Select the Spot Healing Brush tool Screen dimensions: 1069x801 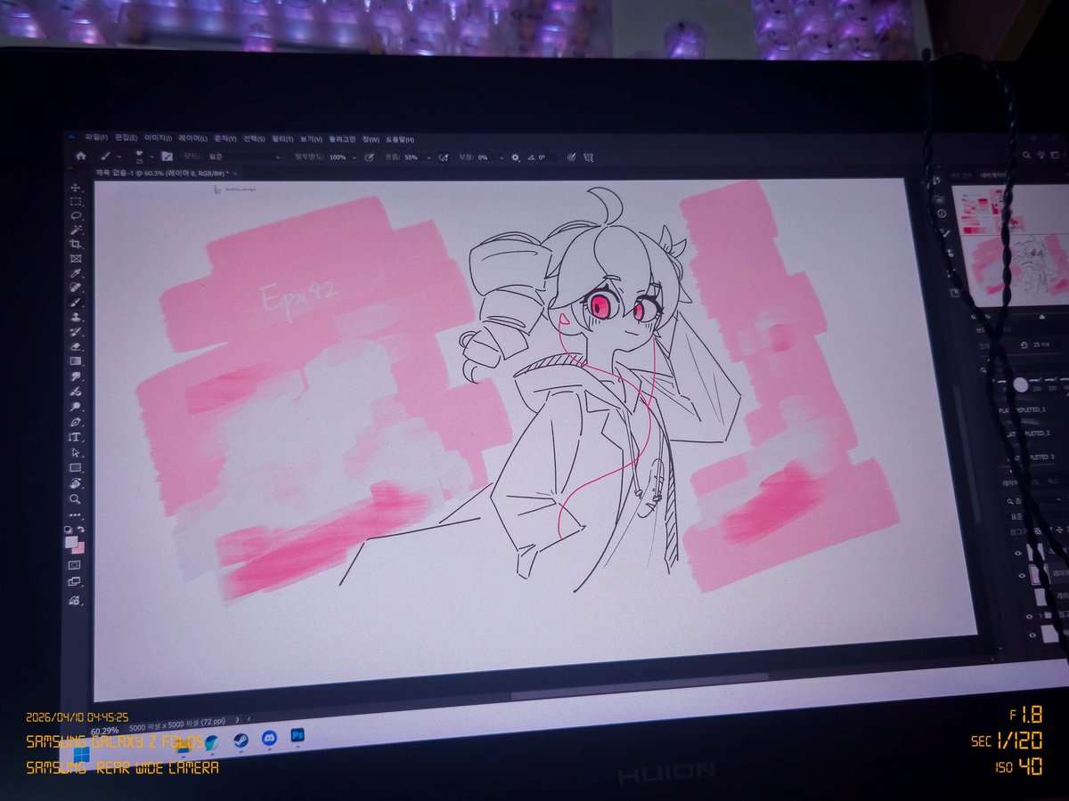[x=76, y=287]
